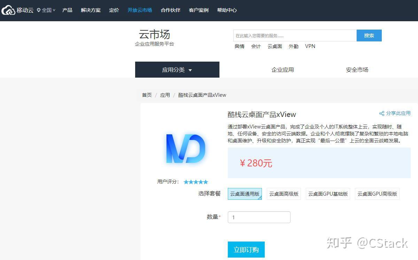Click the 分享此应用 share icon

click(382, 113)
